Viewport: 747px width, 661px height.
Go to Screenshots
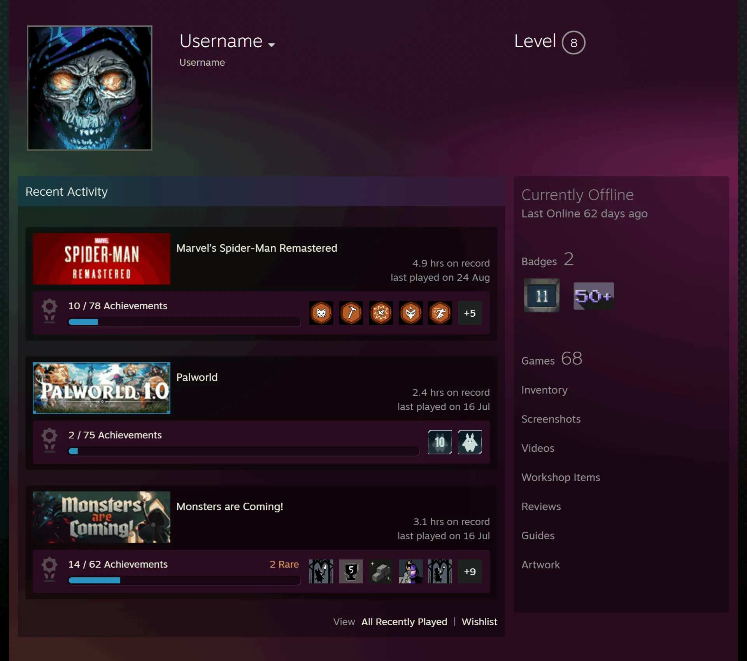click(x=551, y=419)
